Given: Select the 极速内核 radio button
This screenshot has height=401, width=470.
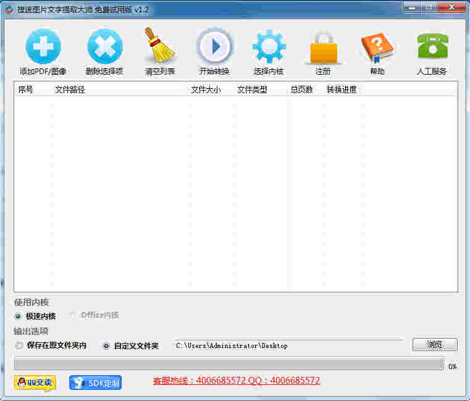Looking at the screenshot, I should point(18,316).
